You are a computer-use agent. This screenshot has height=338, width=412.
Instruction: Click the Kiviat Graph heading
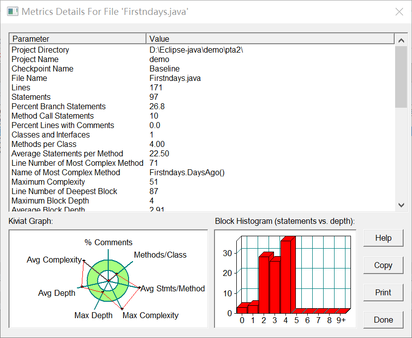(31, 221)
